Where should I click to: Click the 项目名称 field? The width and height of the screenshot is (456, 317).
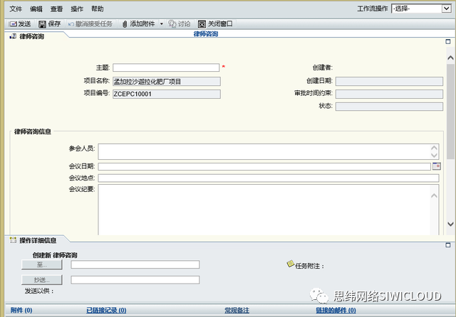167,82
